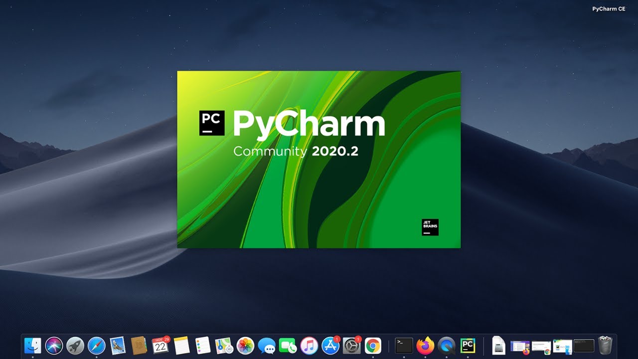Restore minimized Firefox window thumbnail

[x=520, y=346]
